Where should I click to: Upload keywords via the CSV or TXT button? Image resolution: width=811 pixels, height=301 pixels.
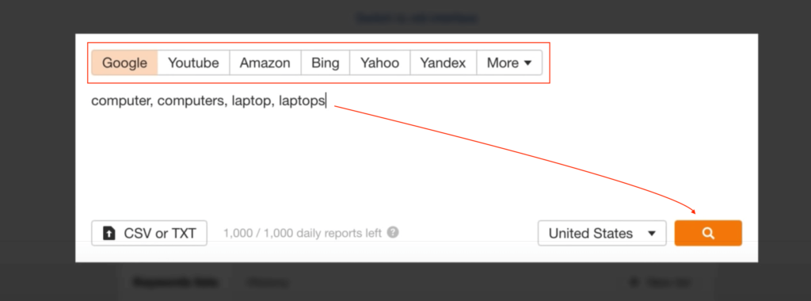pyautogui.click(x=150, y=233)
